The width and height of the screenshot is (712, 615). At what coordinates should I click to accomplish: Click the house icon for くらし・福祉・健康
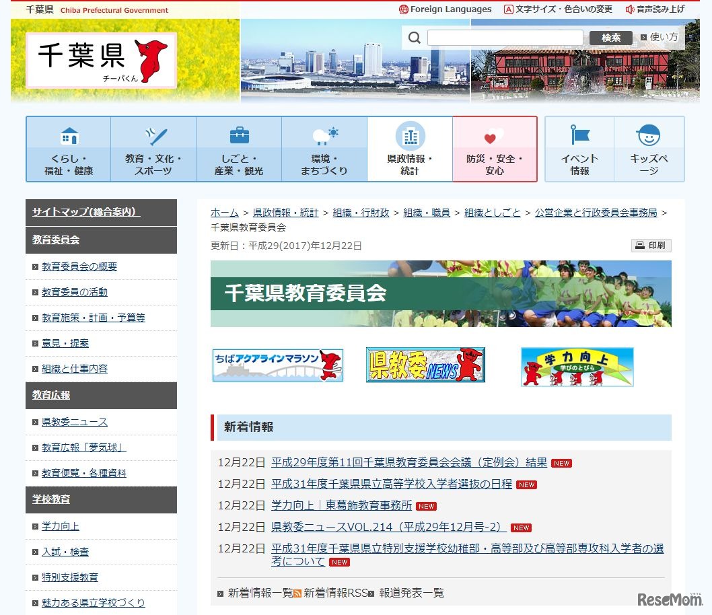click(69, 136)
